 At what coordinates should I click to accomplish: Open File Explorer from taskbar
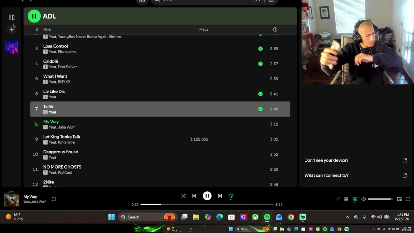point(196,217)
